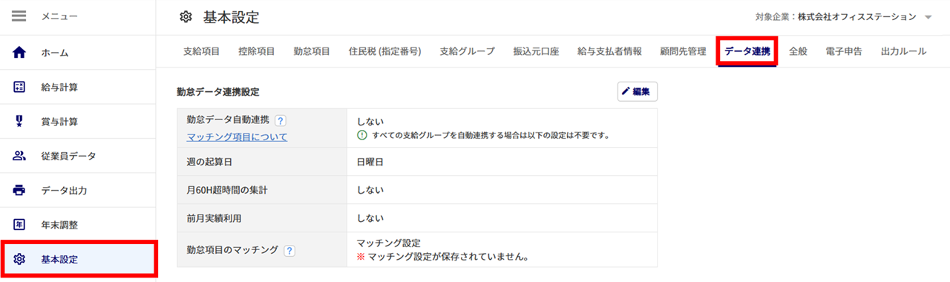This screenshot has width=950, height=282.
Task: Expand the 対象企業 company dropdown arrow
Action: [928, 17]
